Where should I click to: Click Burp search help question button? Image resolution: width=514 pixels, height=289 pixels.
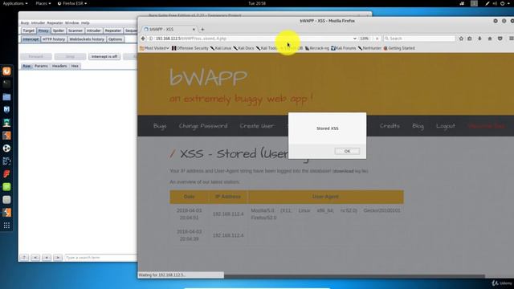point(24,258)
